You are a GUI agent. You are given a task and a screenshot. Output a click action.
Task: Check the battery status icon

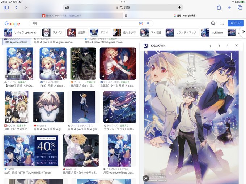click(242, 2)
